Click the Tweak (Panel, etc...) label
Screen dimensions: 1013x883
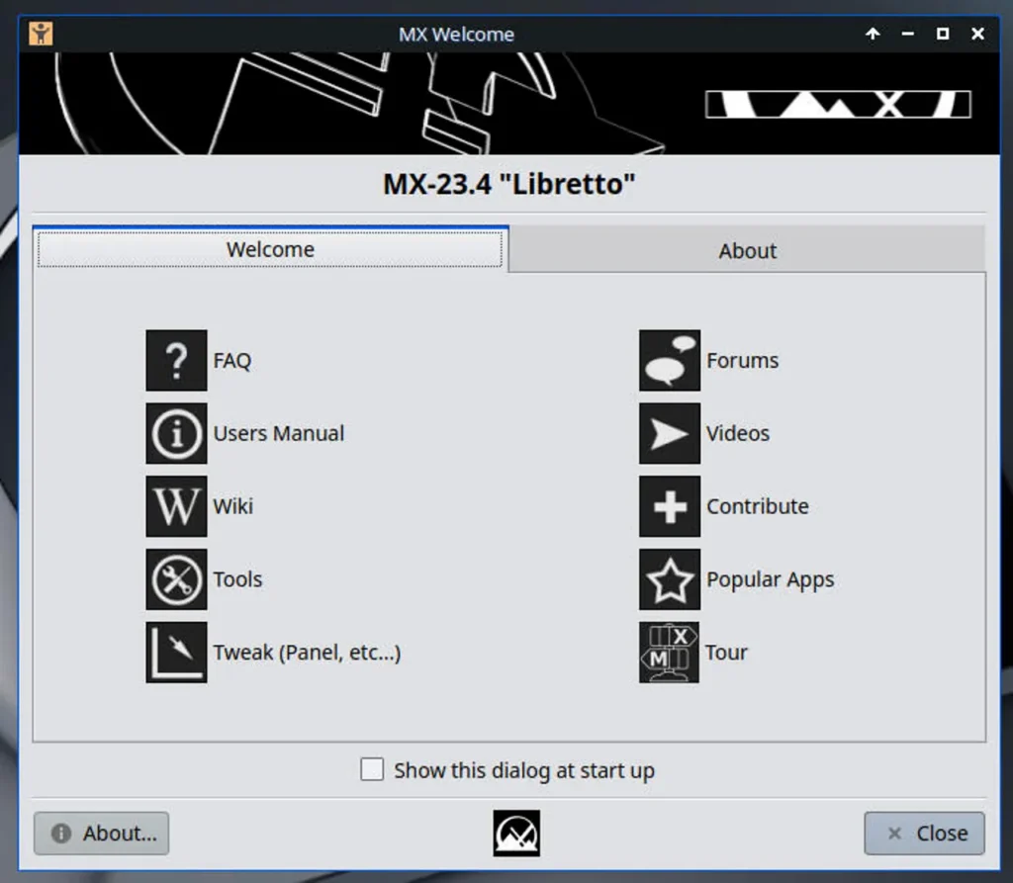click(x=307, y=653)
